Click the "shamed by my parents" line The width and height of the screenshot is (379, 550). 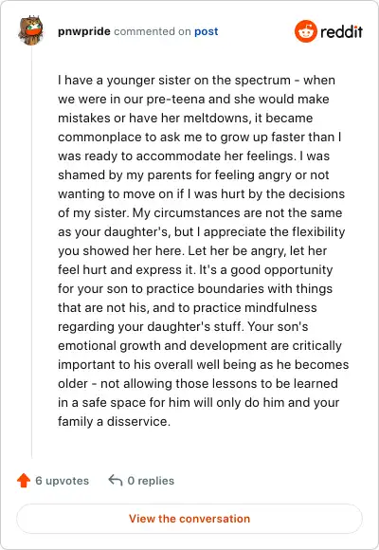coord(193,175)
